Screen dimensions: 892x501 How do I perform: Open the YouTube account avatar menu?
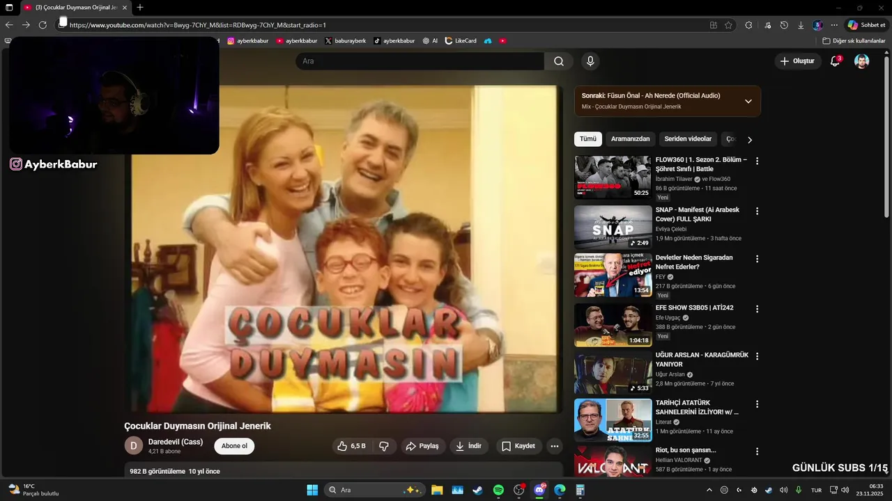point(862,61)
